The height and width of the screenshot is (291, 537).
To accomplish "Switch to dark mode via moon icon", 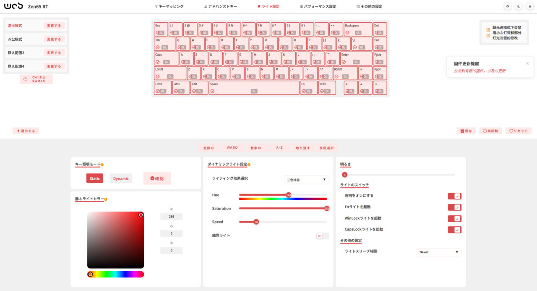I will [x=519, y=6].
